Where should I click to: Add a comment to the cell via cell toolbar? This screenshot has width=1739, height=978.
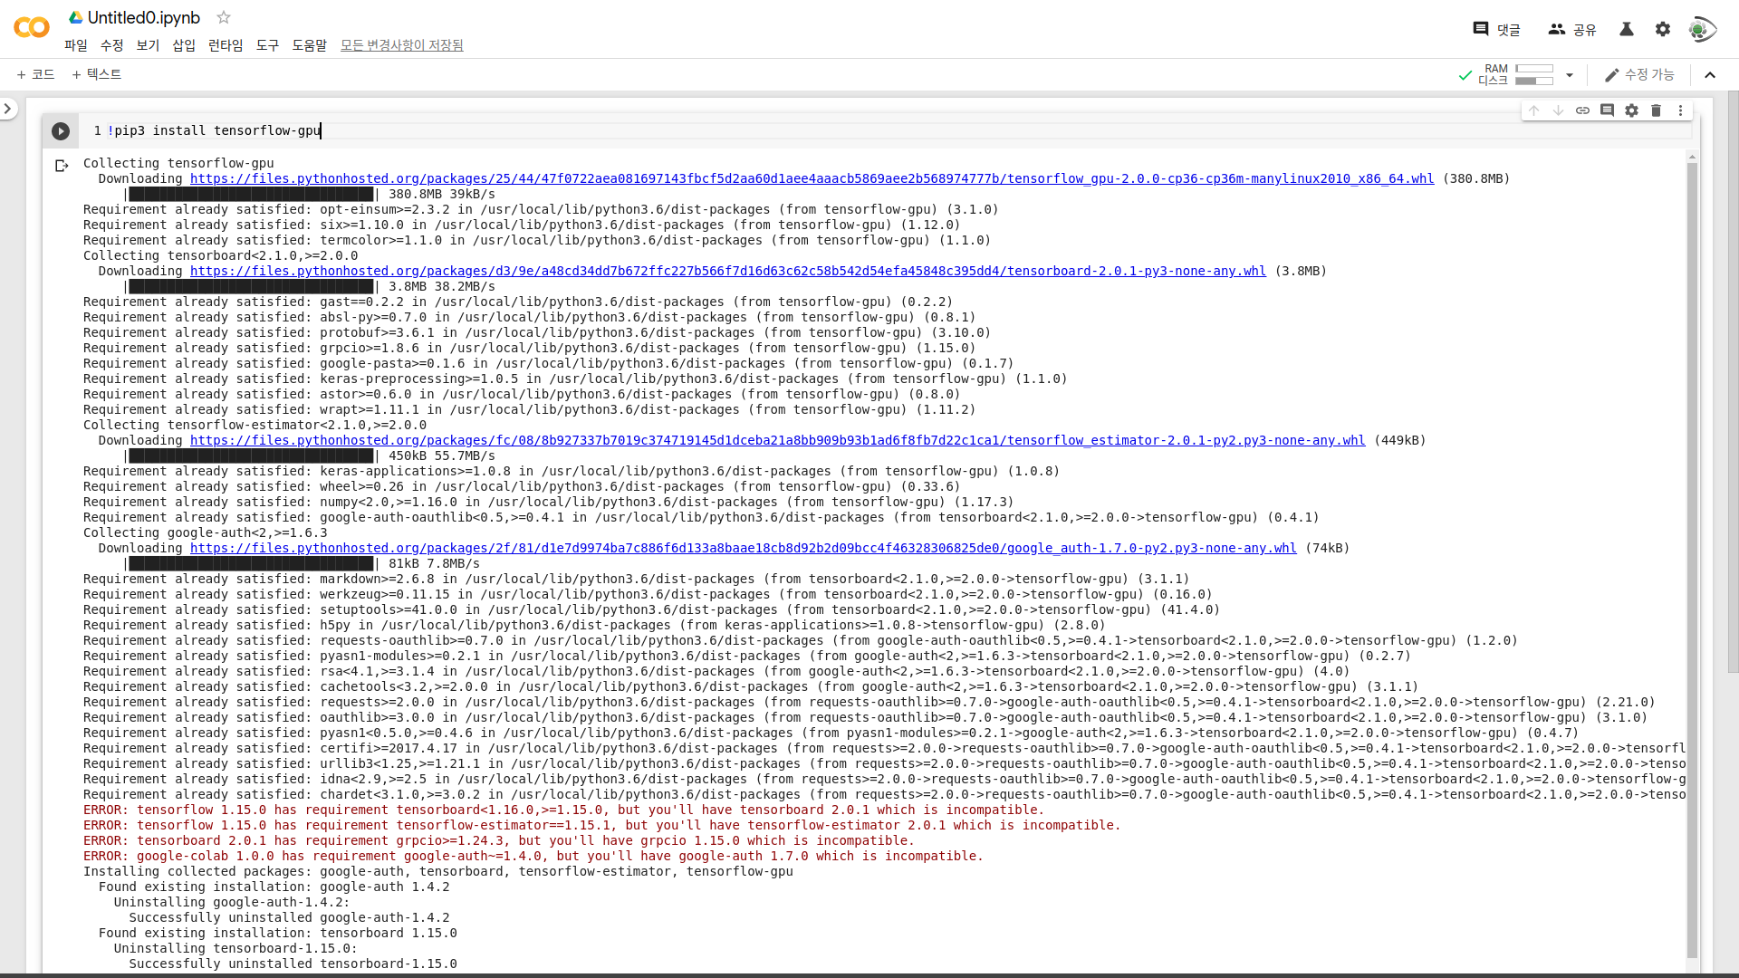coord(1607,110)
